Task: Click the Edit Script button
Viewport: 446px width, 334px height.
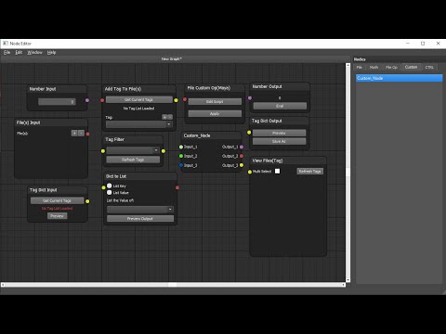Action: click(215, 102)
